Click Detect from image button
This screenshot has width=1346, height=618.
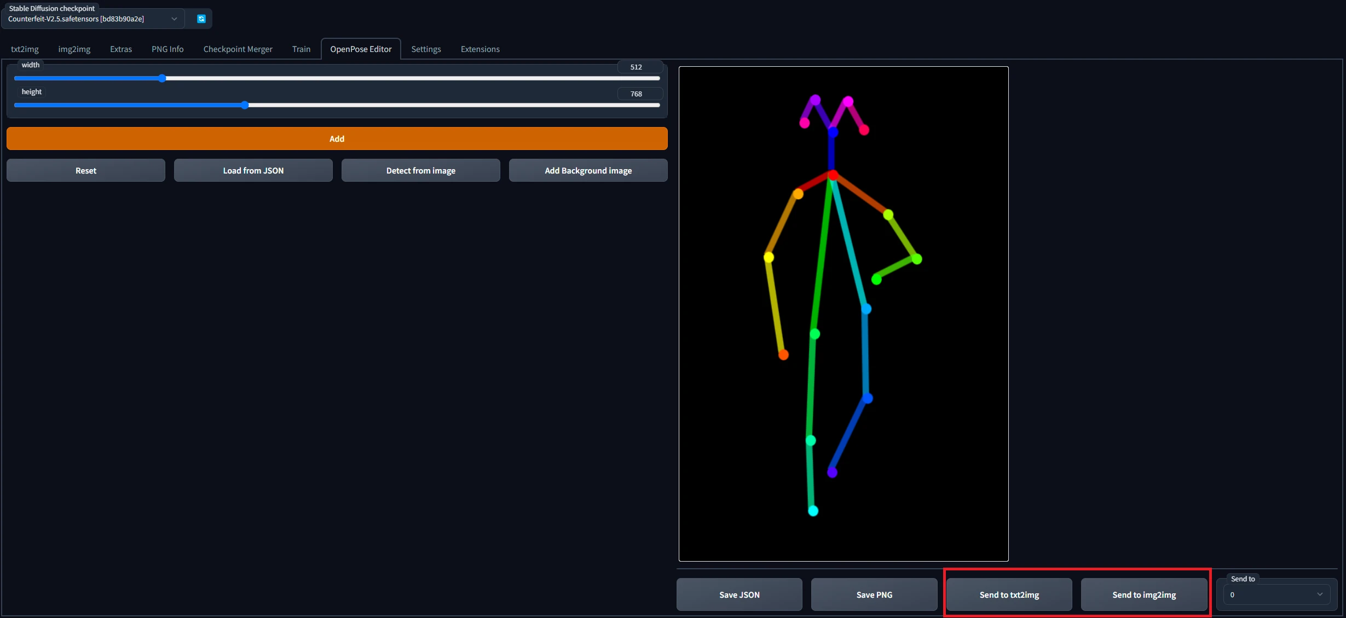[x=420, y=170]
